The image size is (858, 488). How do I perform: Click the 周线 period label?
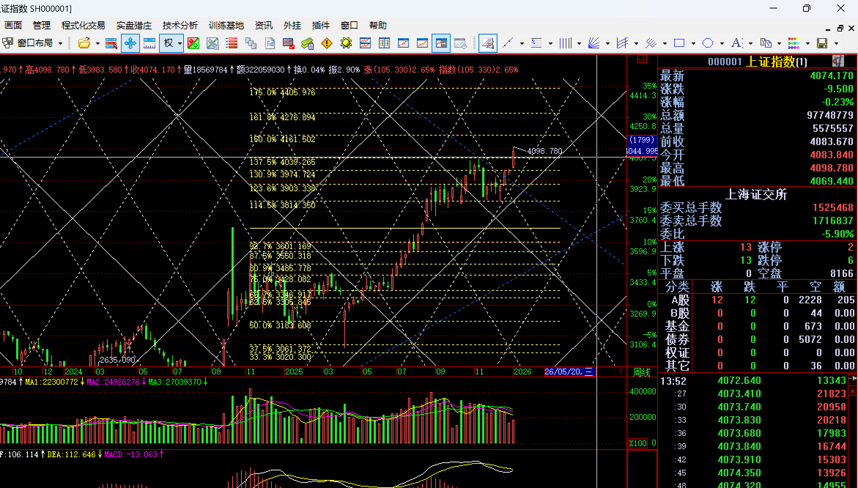tap(642, 372)
